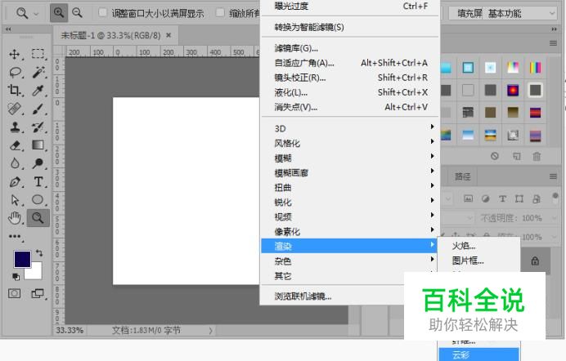This screenshot has height=361, width=566.
Task: Toggle smart object layer filter icon
Action: pyautogui.click(x=537, y=198)
